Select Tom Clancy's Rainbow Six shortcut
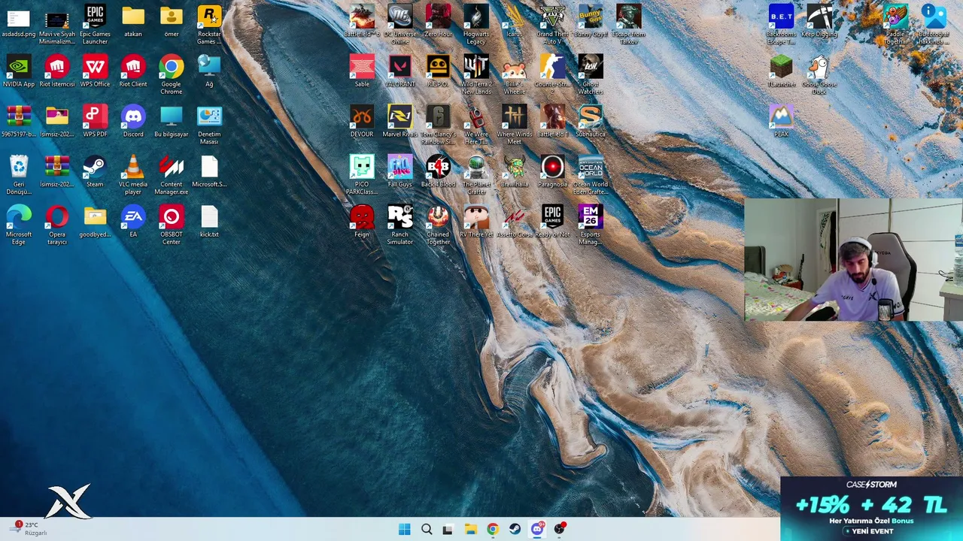The image size is (963, 541). [x=438, y=125]
